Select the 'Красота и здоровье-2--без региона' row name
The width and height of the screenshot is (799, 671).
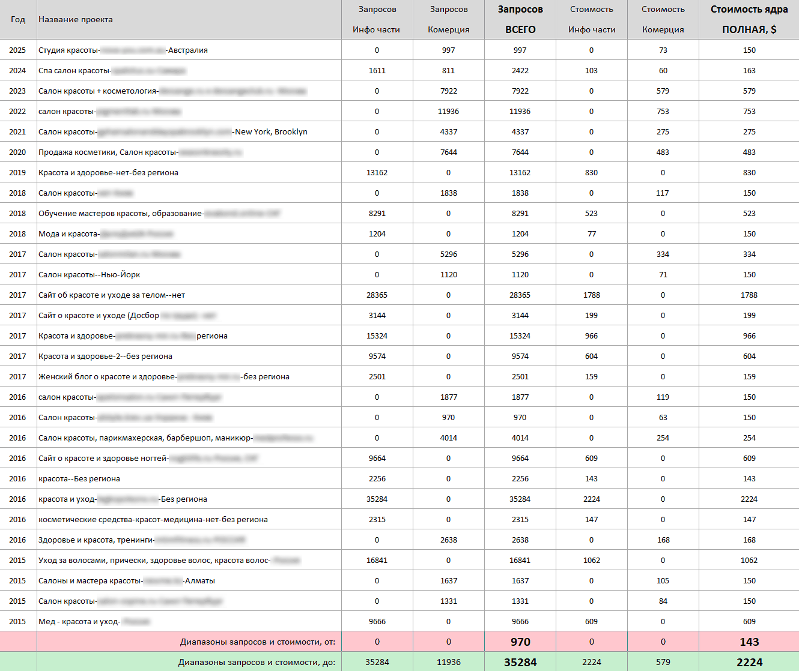tap(105, 357)
